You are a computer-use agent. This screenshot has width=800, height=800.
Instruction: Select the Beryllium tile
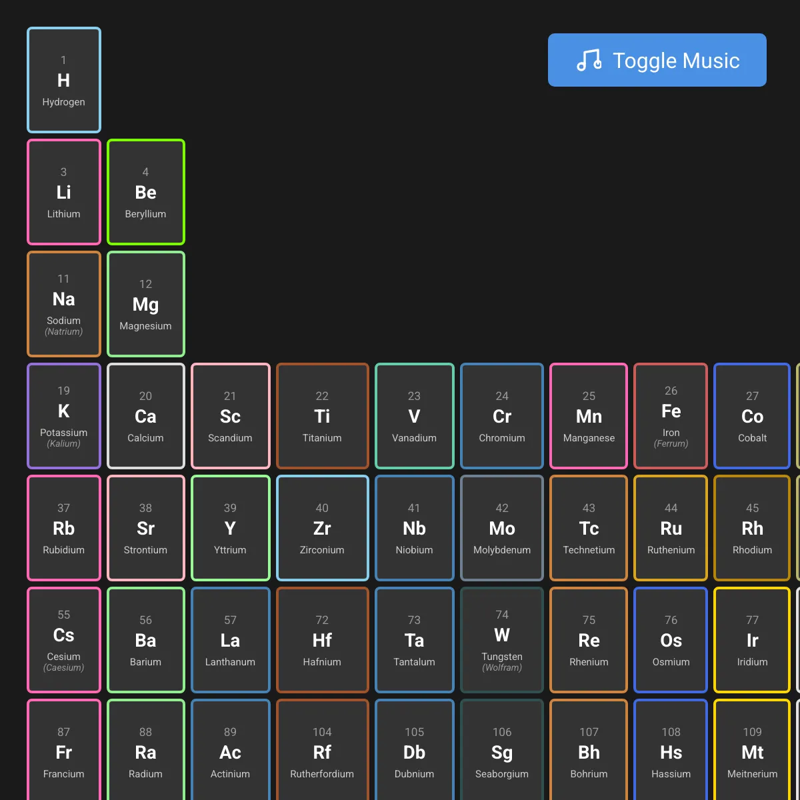(146, 192)
